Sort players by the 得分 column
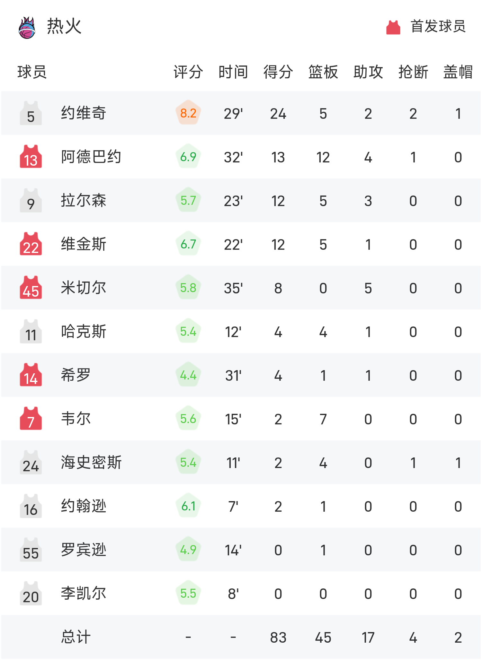Screen dimensions: 482x660 pos(278,73)
